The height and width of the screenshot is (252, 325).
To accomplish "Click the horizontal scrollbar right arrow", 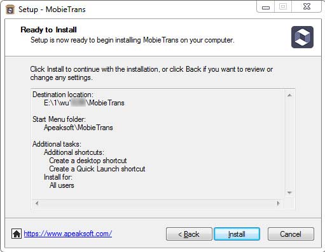I will [x=279, y=204].
